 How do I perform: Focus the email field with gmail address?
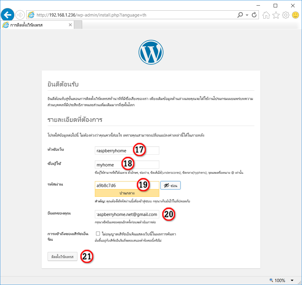[x=127, y=214]
